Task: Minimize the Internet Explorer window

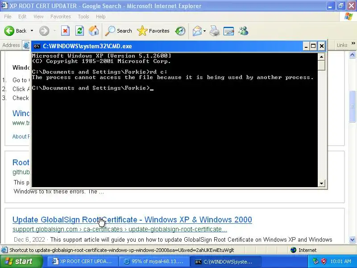Action: point(330,6)
